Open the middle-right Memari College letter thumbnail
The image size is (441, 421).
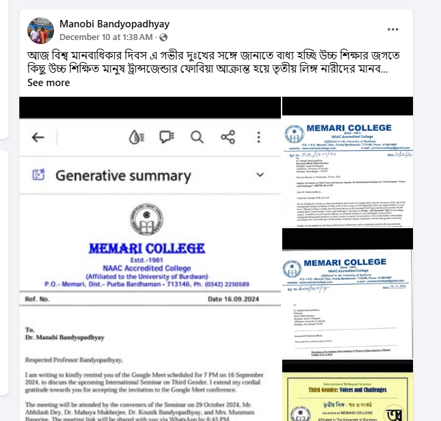[348, 293]
